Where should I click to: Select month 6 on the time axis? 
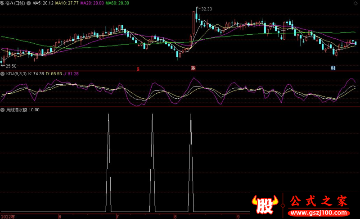pos(60,217)
